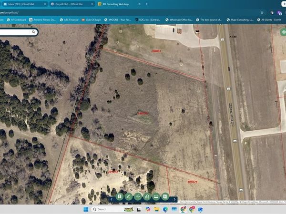286x214 pixels.
Task: Open the purple profile icon in toolbar
Action: pos(280,13)
